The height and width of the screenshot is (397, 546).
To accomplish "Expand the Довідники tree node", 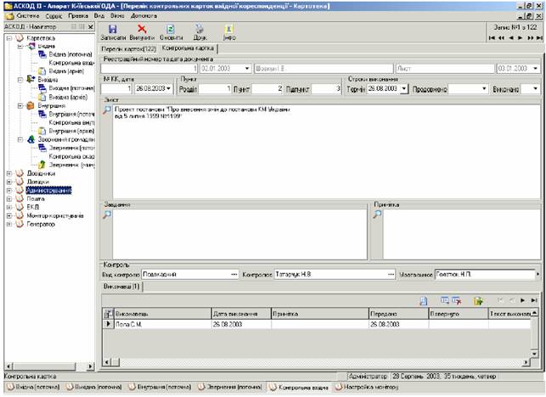I will pyautogui.click(x=8, y=172).
